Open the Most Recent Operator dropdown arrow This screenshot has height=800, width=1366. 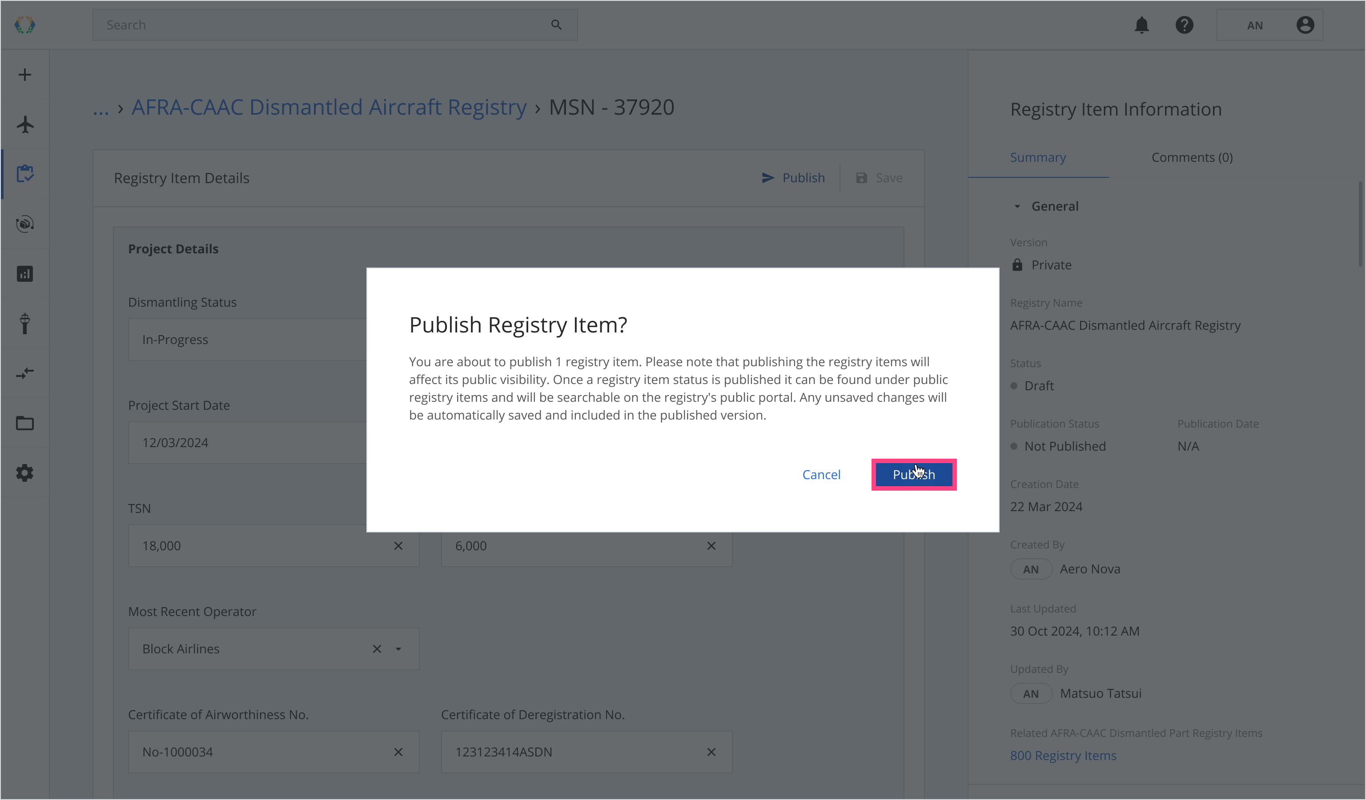click(x=398, y=649)
